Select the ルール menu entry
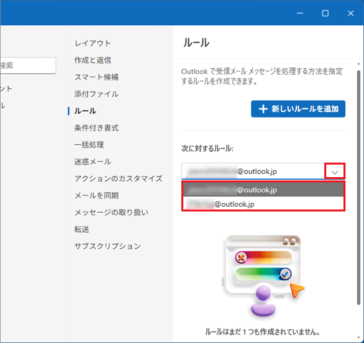The image size is (364, 343). coord(85,111)
